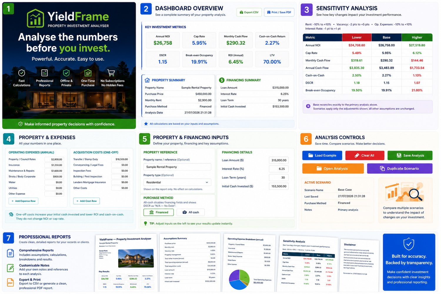Click the Annual NOI value $26,758 card

[x=163, y=40]
